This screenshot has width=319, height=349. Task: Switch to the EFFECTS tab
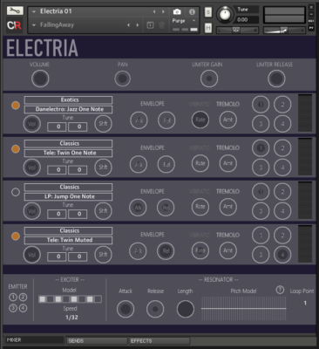click(159, 341)
